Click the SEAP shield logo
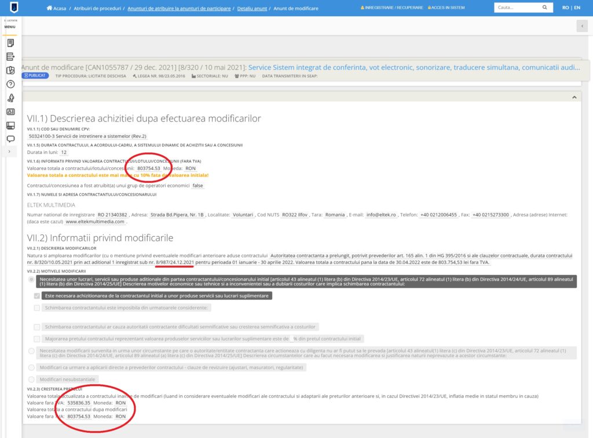This screenshot has width=593, height=438. [14, 7]
